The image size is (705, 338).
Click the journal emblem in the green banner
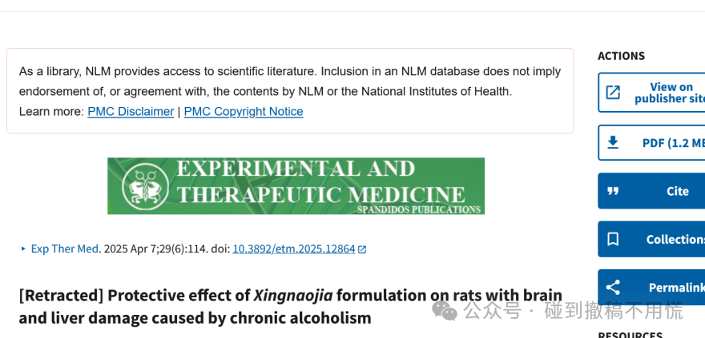click(145, 186)
